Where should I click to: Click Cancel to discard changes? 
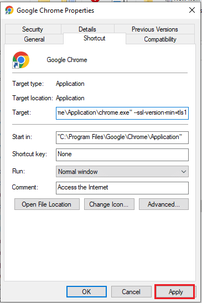point(131,291)
